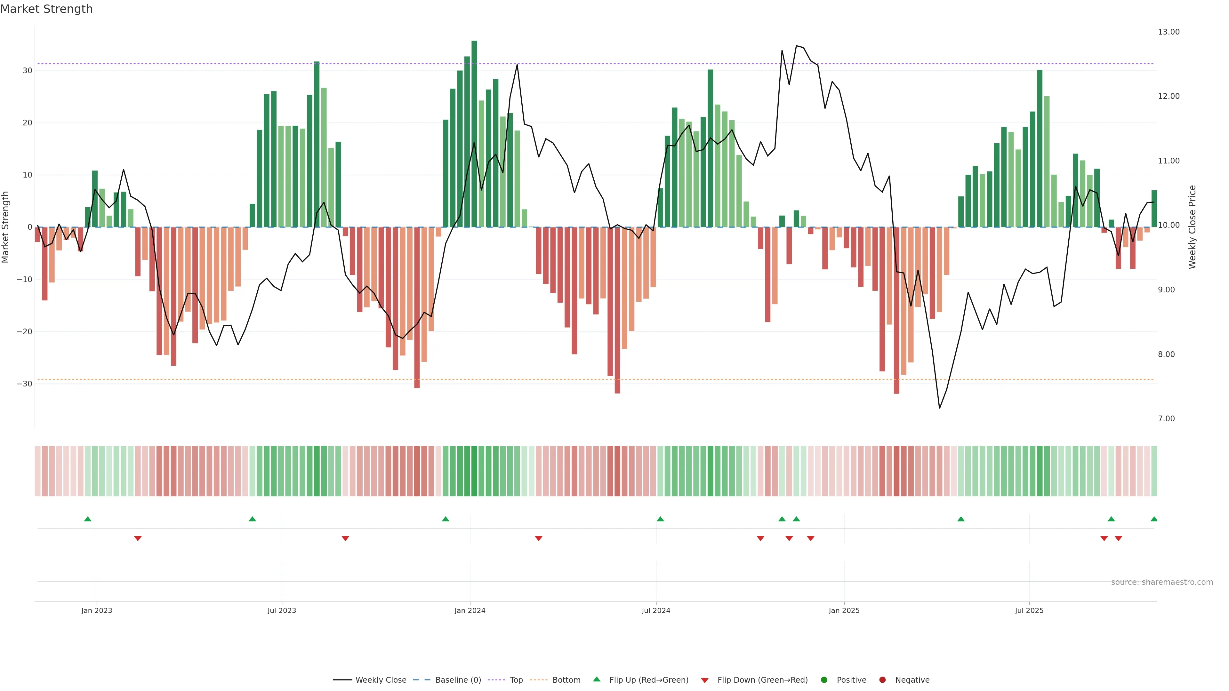Click Flip Up green triangle legend icon
1229x691 pixels.
pyautogui.click(x=596, y=679)
